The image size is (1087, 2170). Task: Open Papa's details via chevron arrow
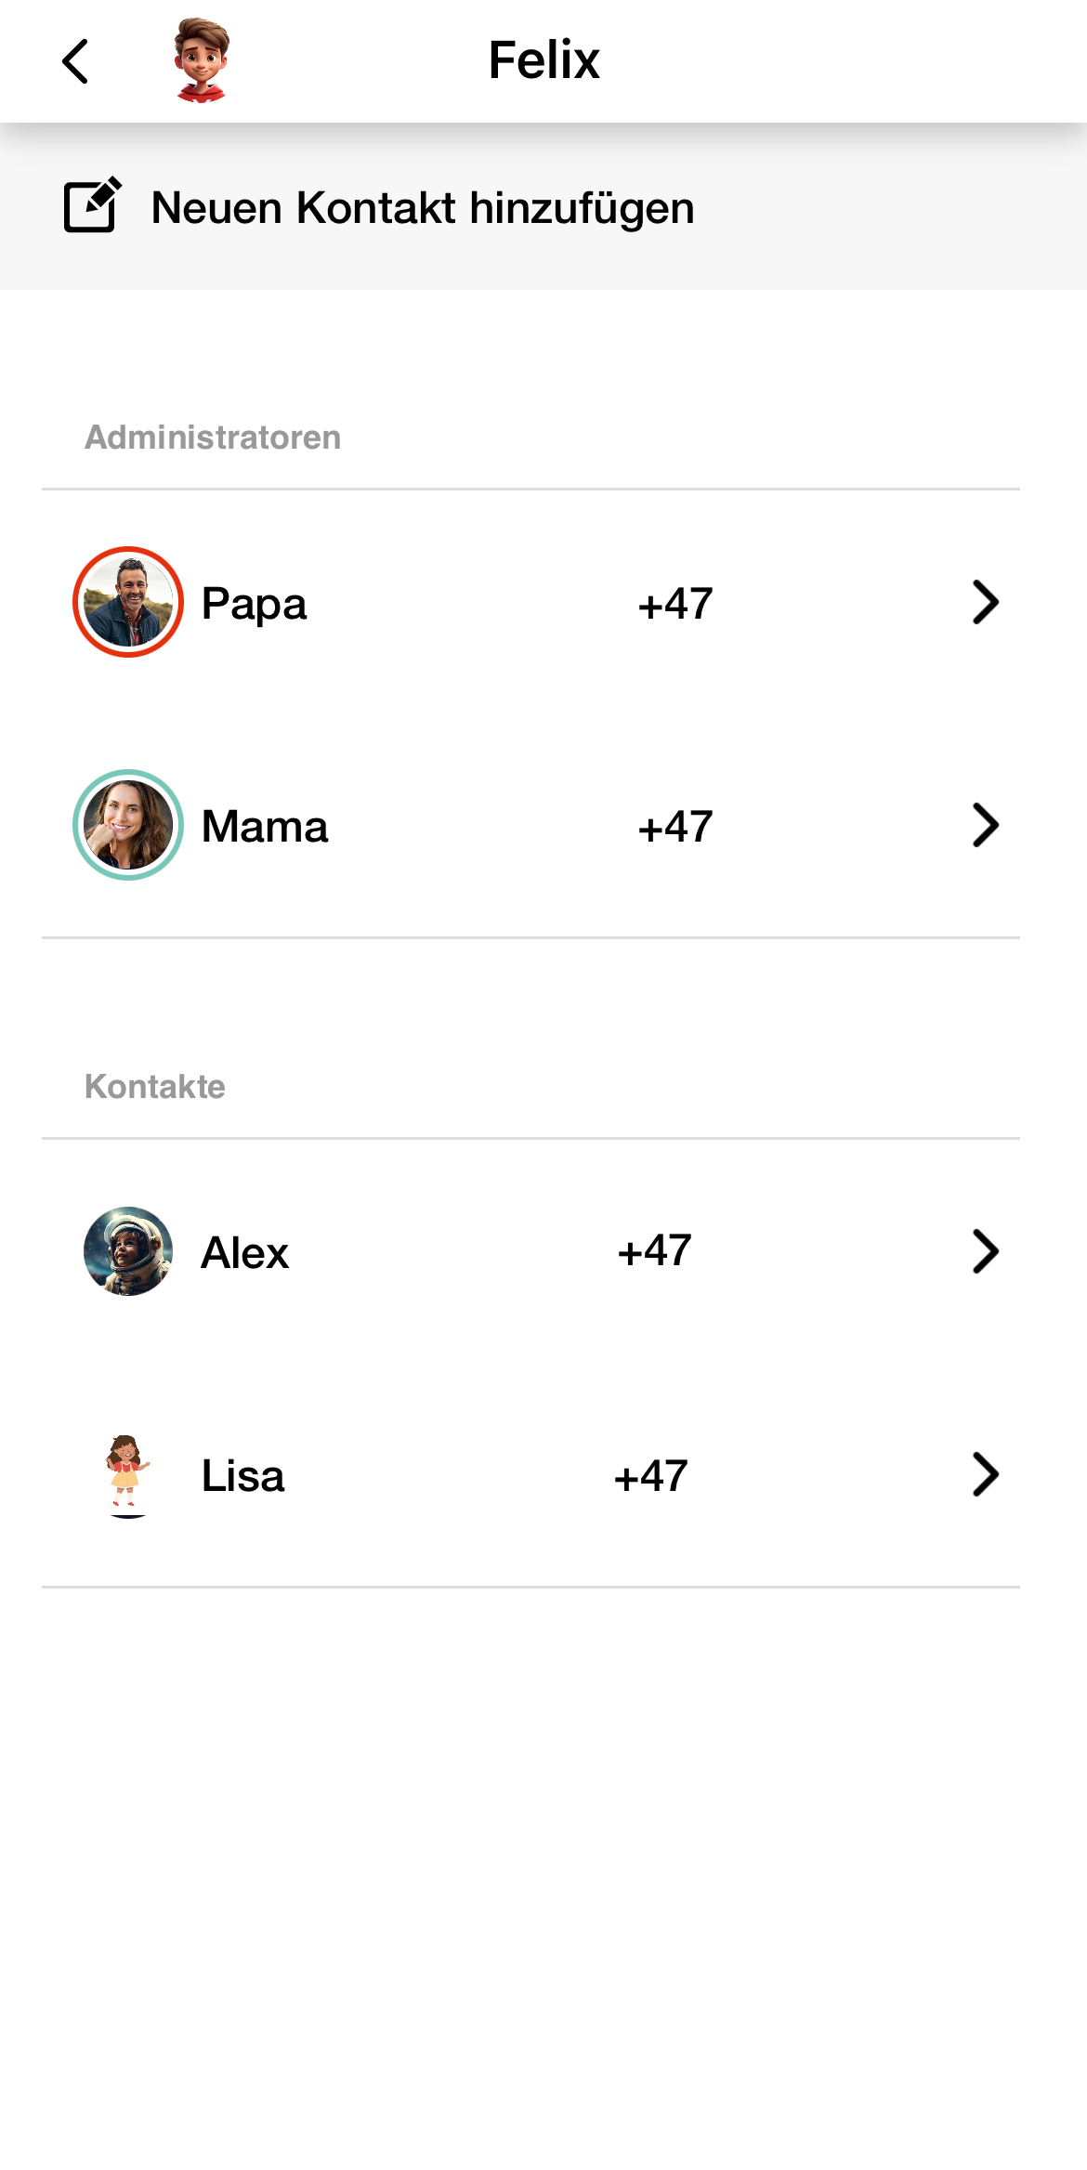pyautogui.click(x=985, y=602)
